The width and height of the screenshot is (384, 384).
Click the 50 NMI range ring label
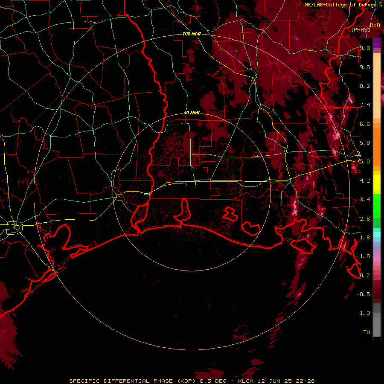coord(192,113)
